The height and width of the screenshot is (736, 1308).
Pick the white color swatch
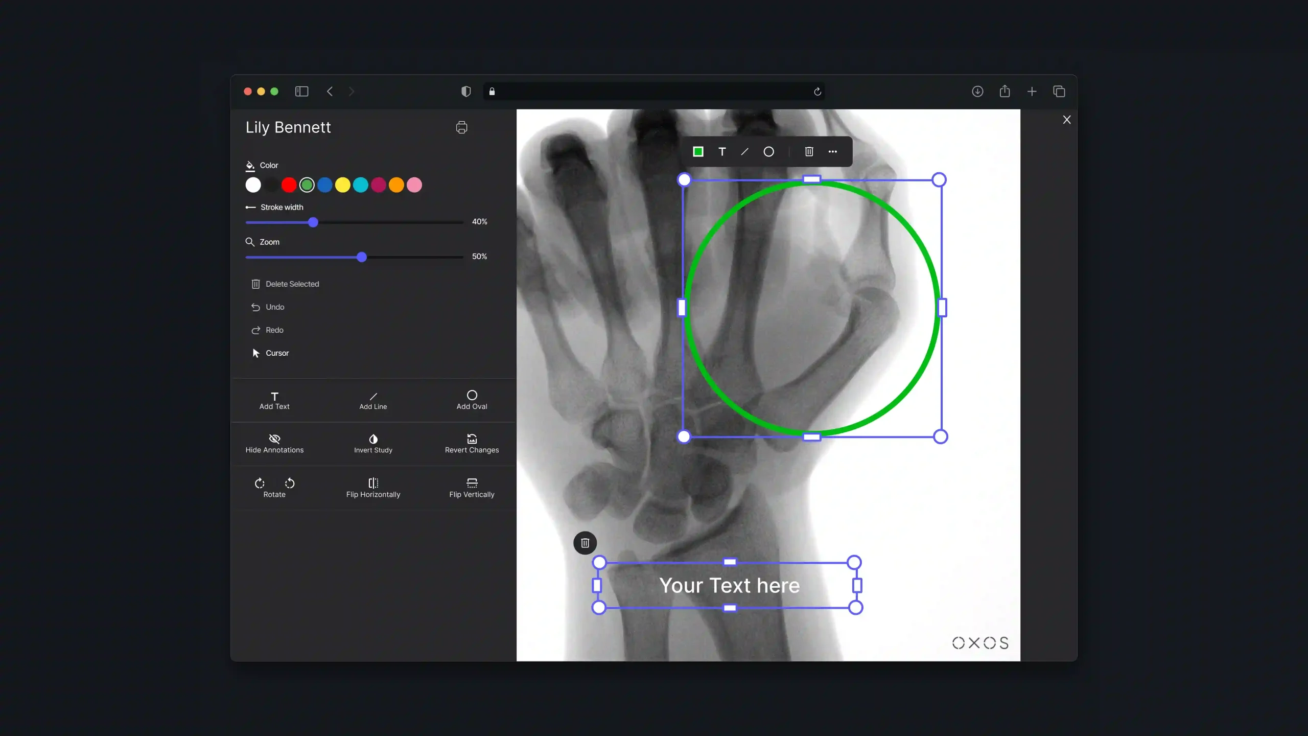pos(253,185)
